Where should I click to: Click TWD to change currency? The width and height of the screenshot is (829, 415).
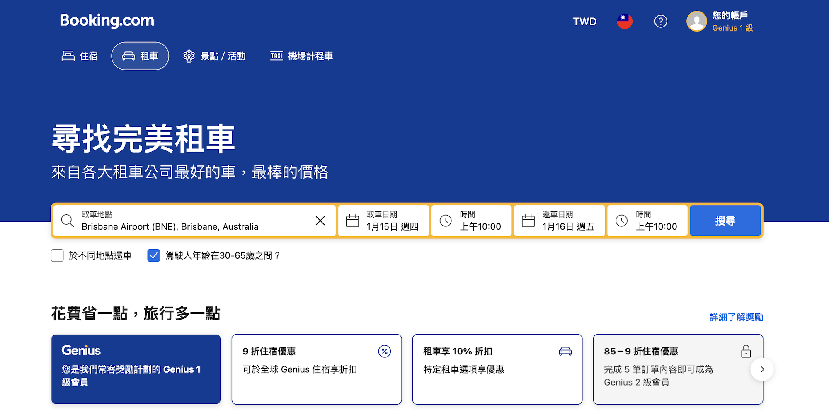click(584, 21)
